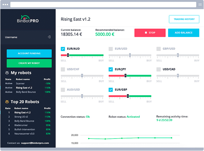
Task: Click the AUD/USD slider handle
Action: [x=82, y=96]
